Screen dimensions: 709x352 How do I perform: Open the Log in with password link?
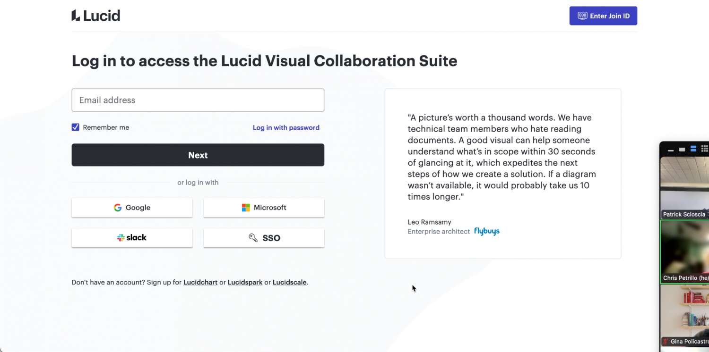[x=286, y=127]
